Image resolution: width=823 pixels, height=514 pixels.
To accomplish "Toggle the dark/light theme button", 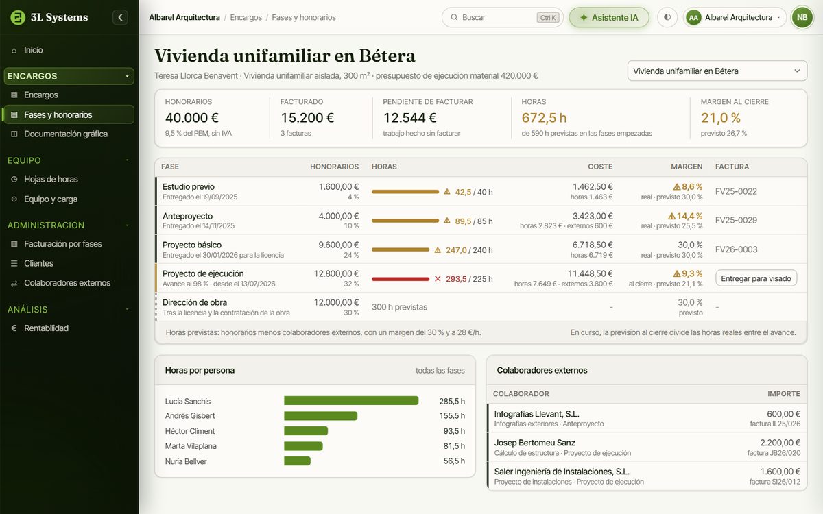I will coord(667,17).
